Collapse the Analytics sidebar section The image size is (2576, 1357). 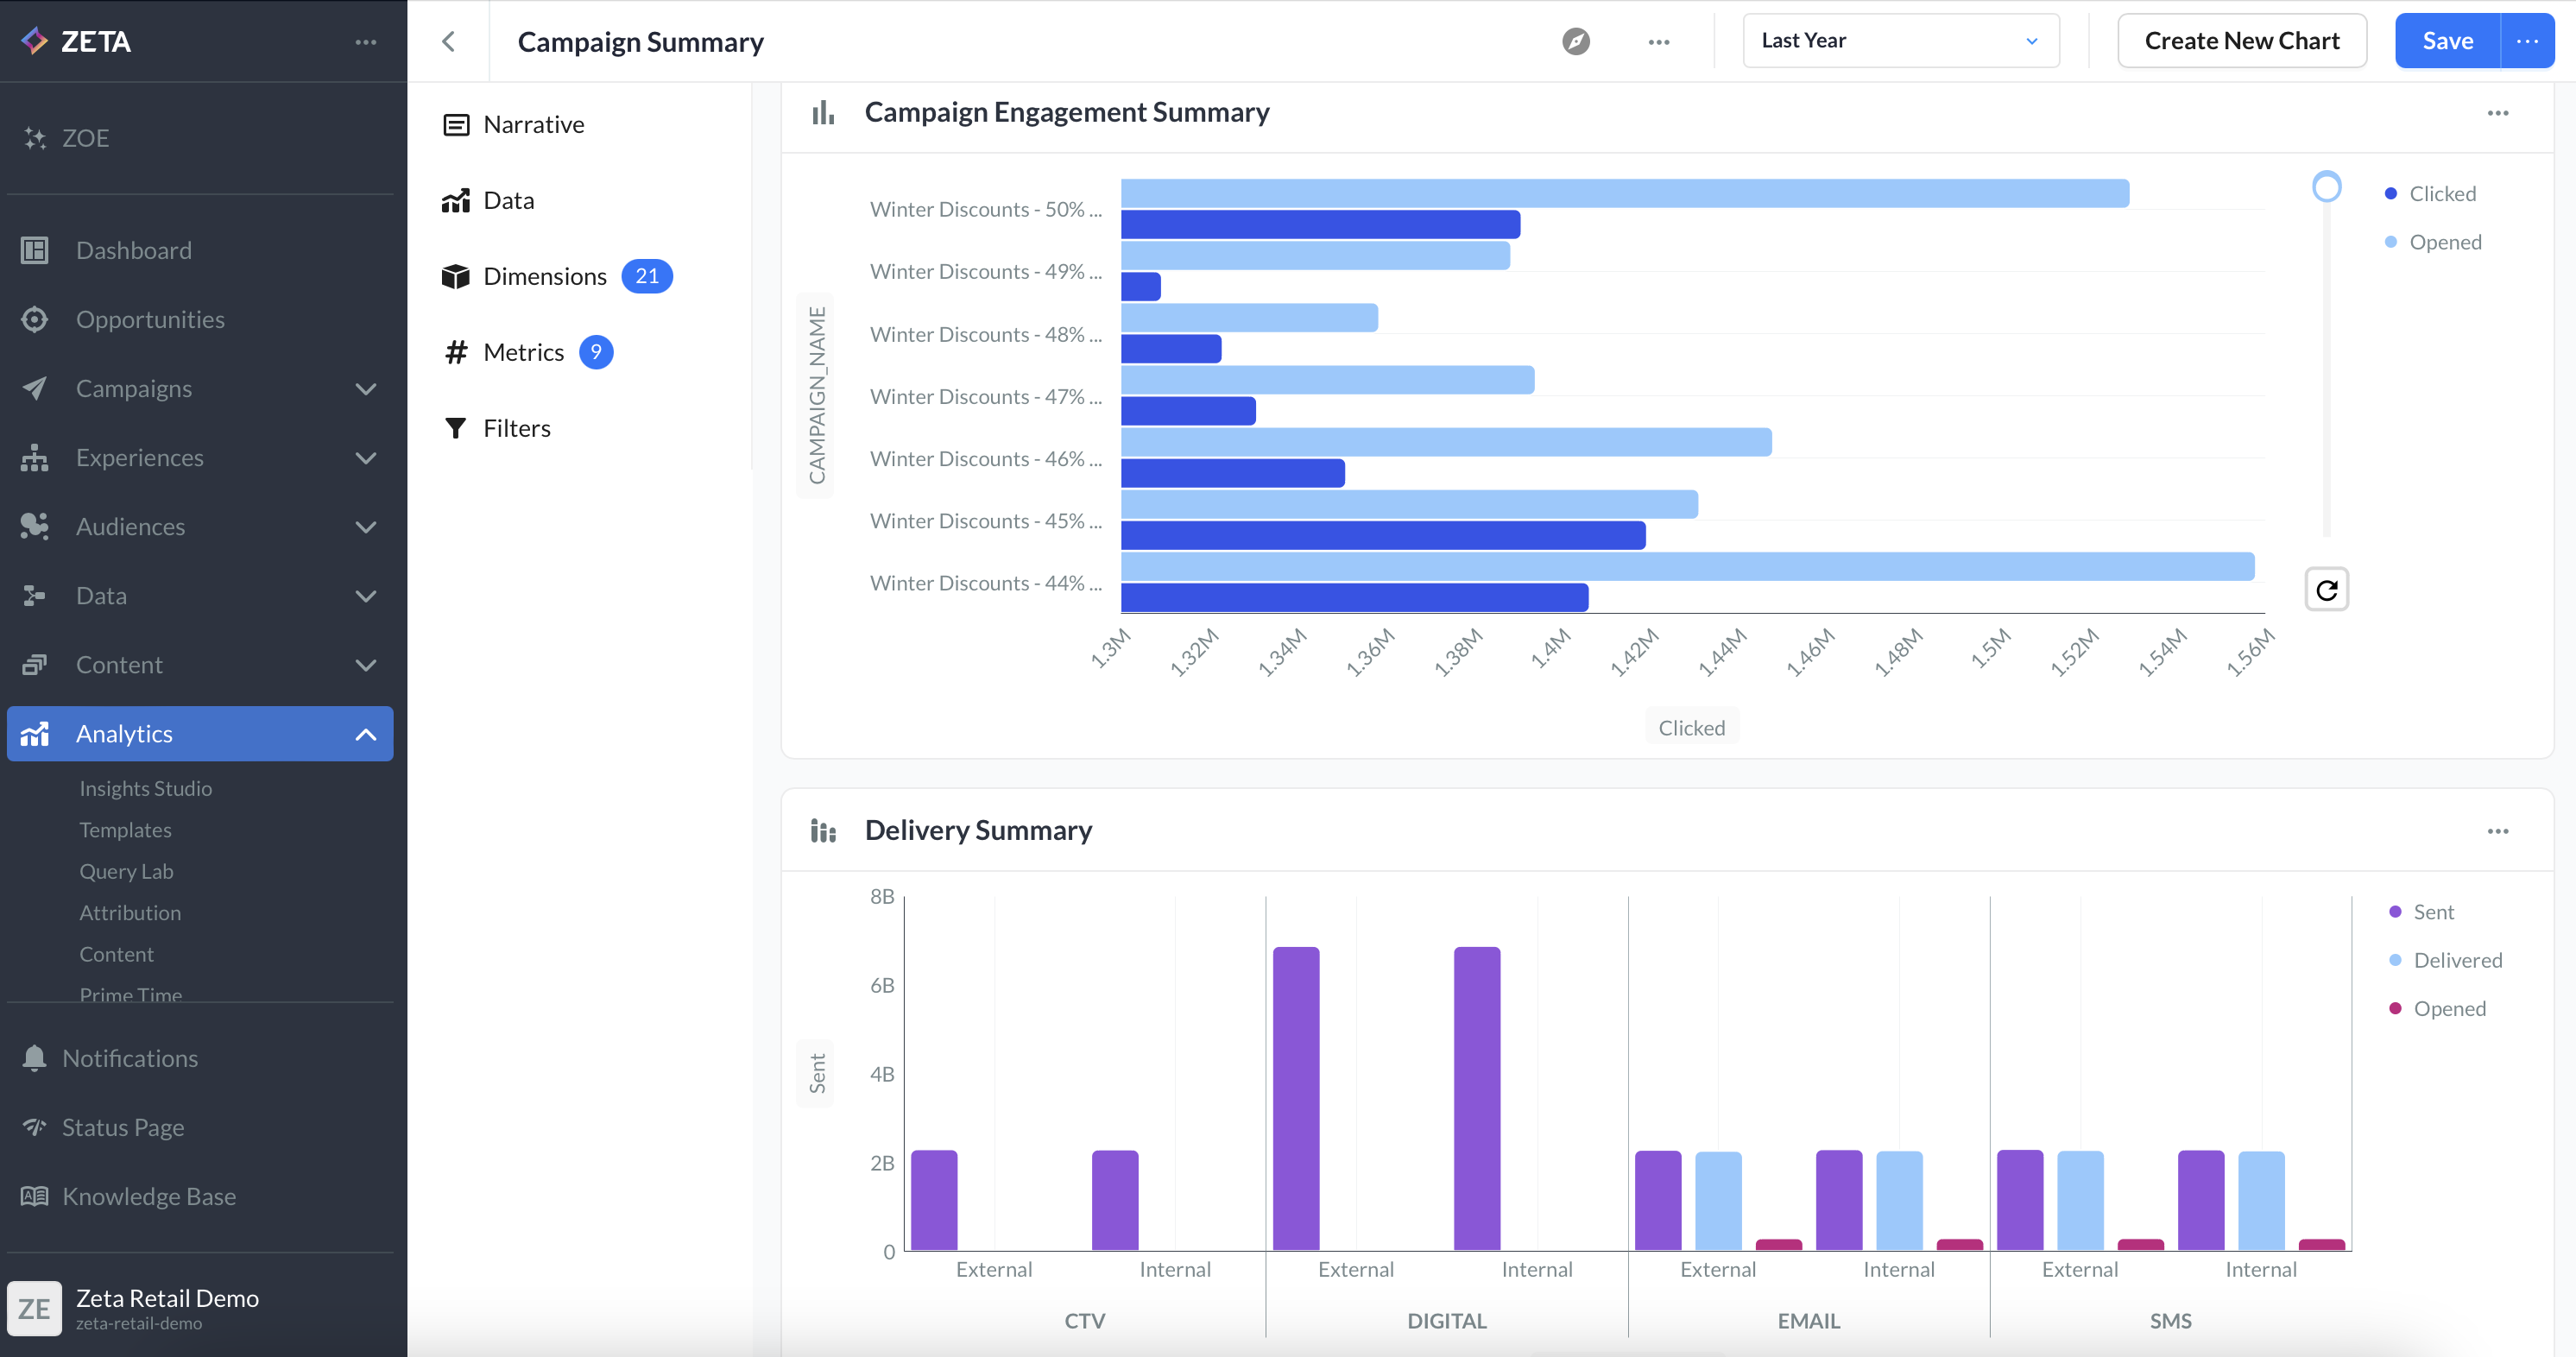pos(366,735)
